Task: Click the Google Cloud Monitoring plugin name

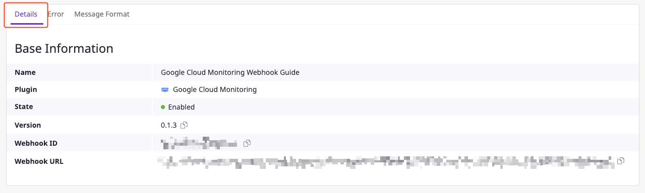Action: (x=215, y=89)
